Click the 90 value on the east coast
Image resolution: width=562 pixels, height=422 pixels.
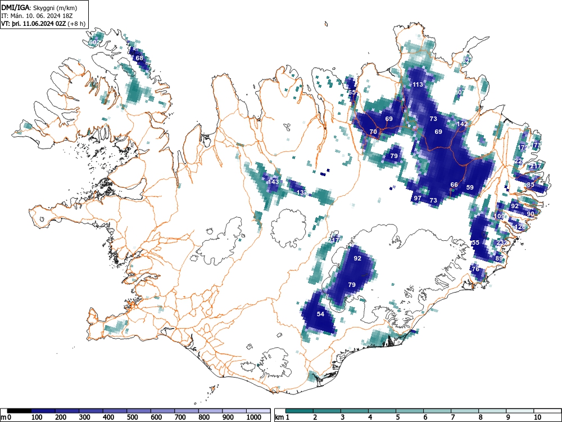[531, 213]
